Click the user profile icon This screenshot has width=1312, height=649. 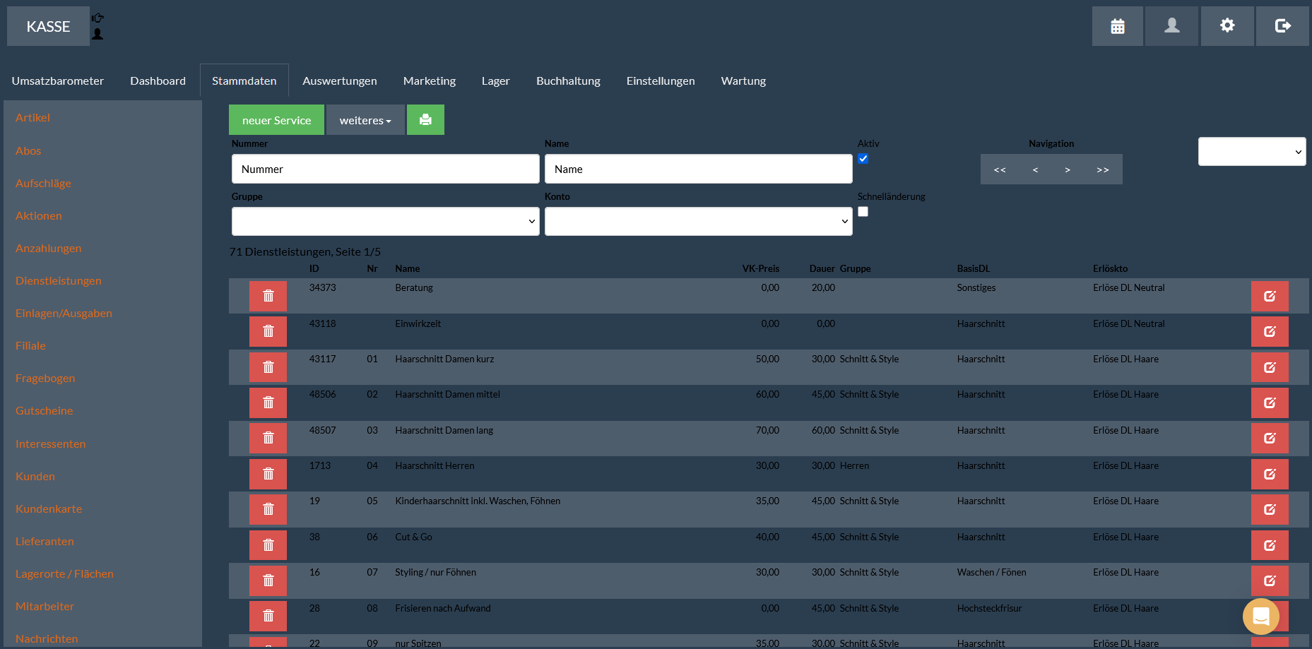pos(1171,26)
